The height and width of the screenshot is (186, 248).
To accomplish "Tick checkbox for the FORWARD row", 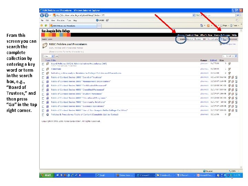I will pos(43,69).
